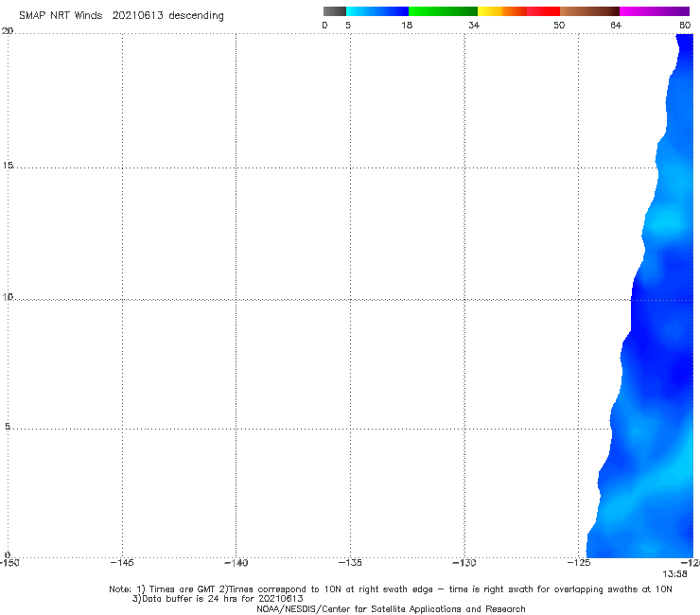Click the gray segment of the color scale
Screen dimensions: 700x615
click(x=335, y=11)
